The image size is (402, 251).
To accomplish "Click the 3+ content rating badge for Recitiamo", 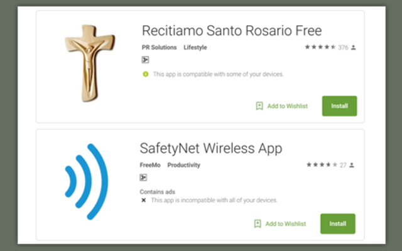I will coord(145,60).
